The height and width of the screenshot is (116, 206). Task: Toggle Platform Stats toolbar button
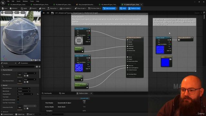[134, 8]
